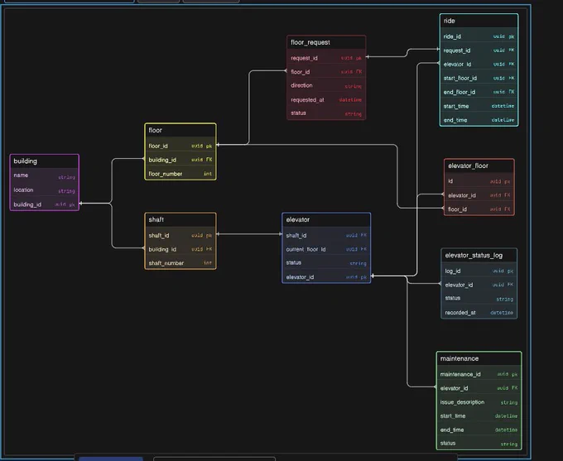Select the maintenance table header
563x461 pixels.
[479, 358]
